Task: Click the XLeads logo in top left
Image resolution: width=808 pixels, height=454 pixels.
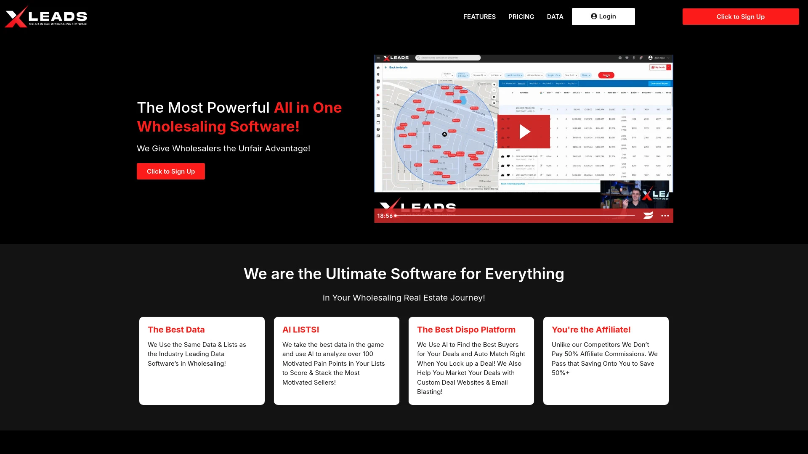Action: click(x=46, y=16)
